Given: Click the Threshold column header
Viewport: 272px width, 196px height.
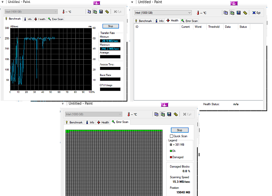Looking at the screenshot, I should point(215,27).
